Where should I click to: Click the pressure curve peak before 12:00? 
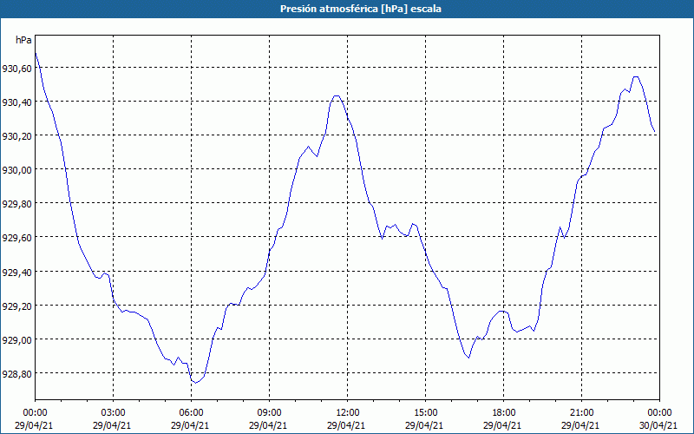click(337, 95)
